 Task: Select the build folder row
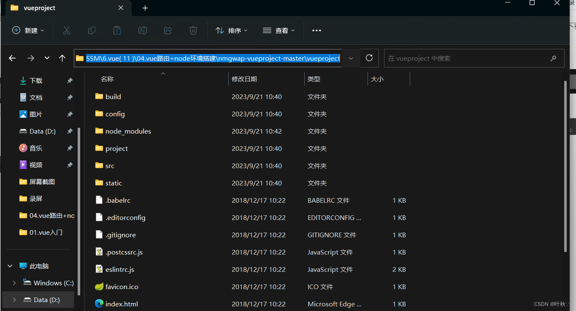[x=253, y=97]
